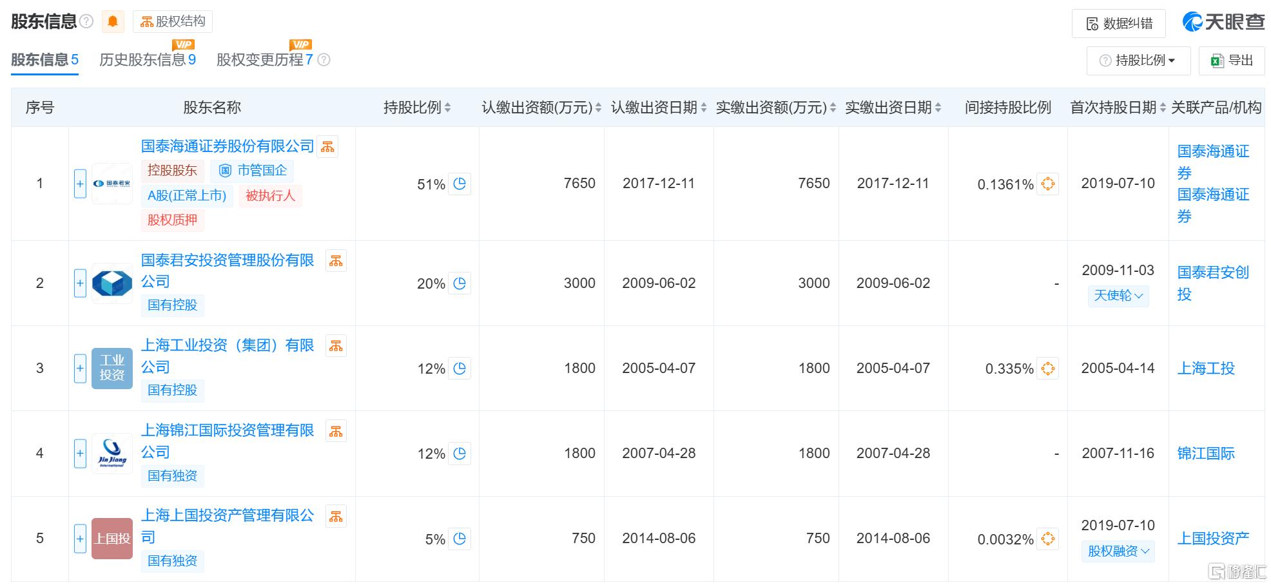Image resolution: width=1271 pixels, height=585 pixels.
Task: Open the 股权结构 button
Action: pos(173,22)
